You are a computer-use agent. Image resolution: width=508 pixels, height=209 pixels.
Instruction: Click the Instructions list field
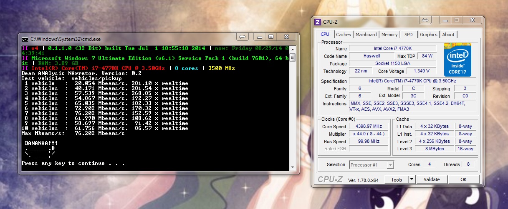pos(412,106)
